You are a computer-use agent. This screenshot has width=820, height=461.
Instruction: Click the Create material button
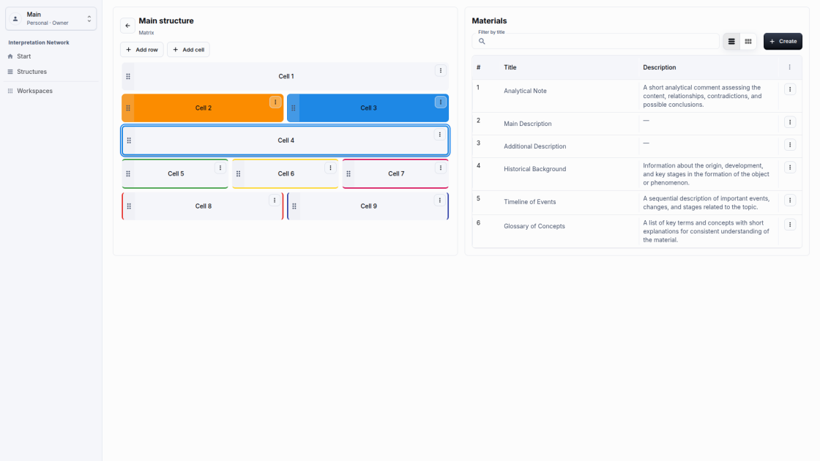pos(783,41)
